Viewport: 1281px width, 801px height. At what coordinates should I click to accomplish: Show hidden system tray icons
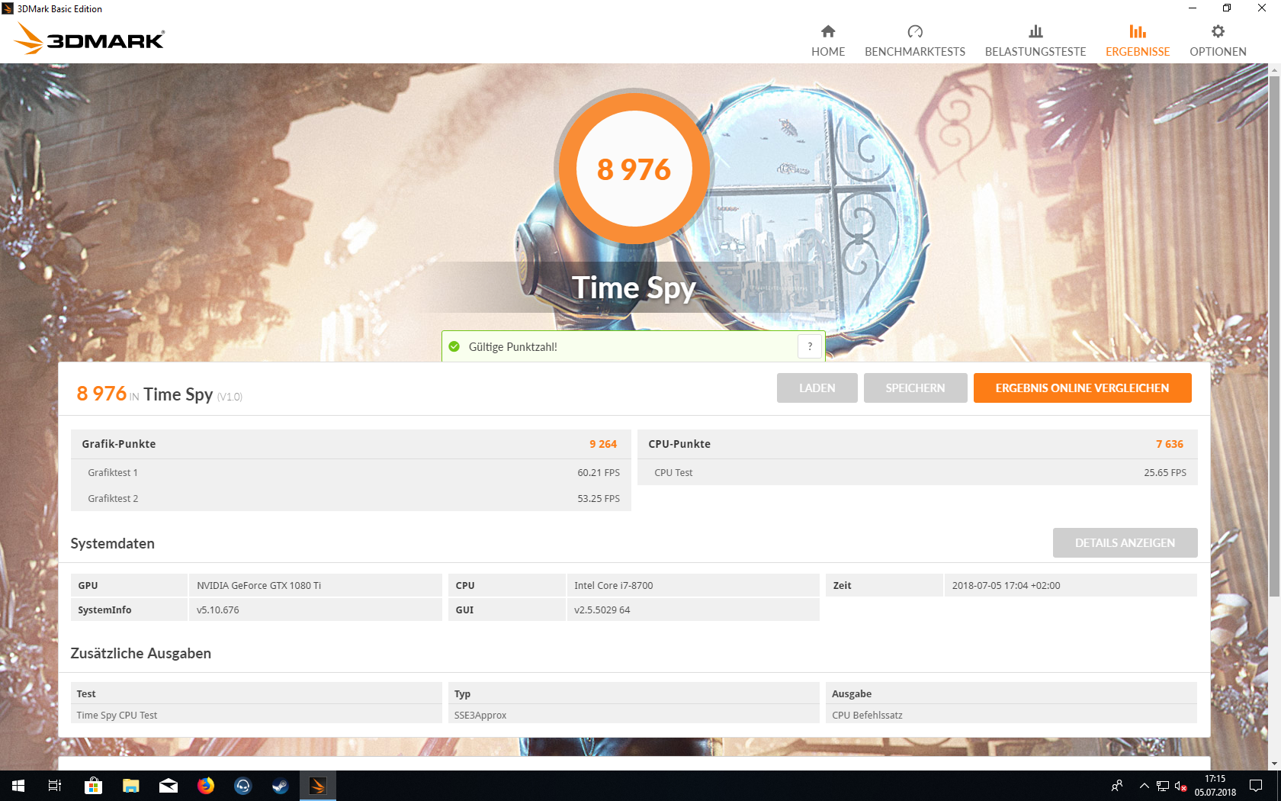tap(1144, 786)
